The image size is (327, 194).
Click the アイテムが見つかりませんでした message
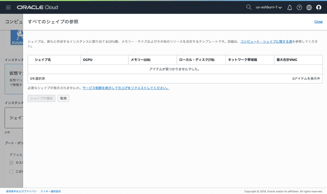(x=175, y=69)
